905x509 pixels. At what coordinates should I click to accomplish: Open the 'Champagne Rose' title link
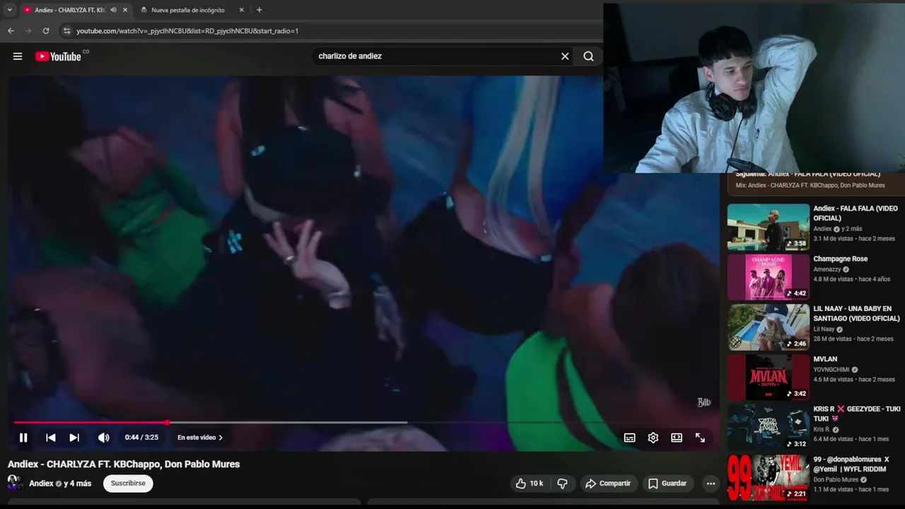tap(841, 259)
